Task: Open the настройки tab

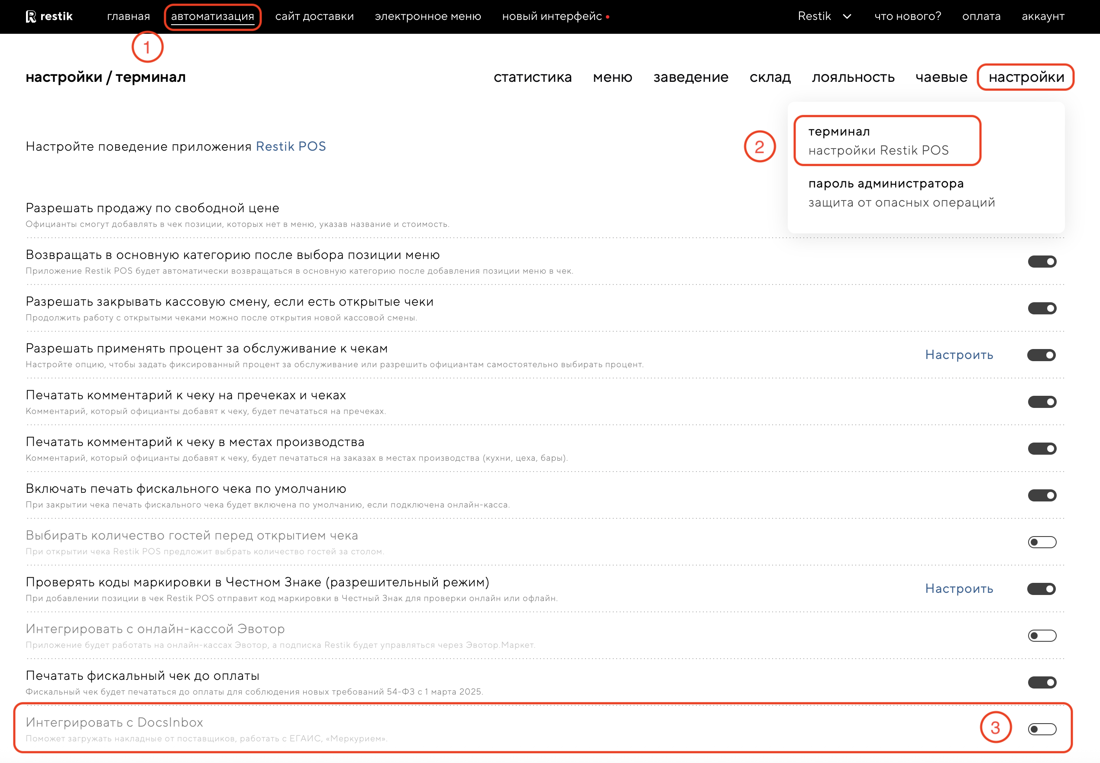Action: click(1026, 77)
